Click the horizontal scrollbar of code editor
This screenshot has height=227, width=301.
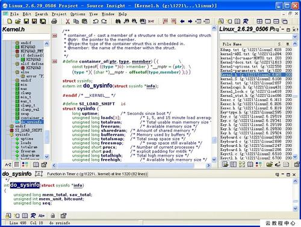131,166
